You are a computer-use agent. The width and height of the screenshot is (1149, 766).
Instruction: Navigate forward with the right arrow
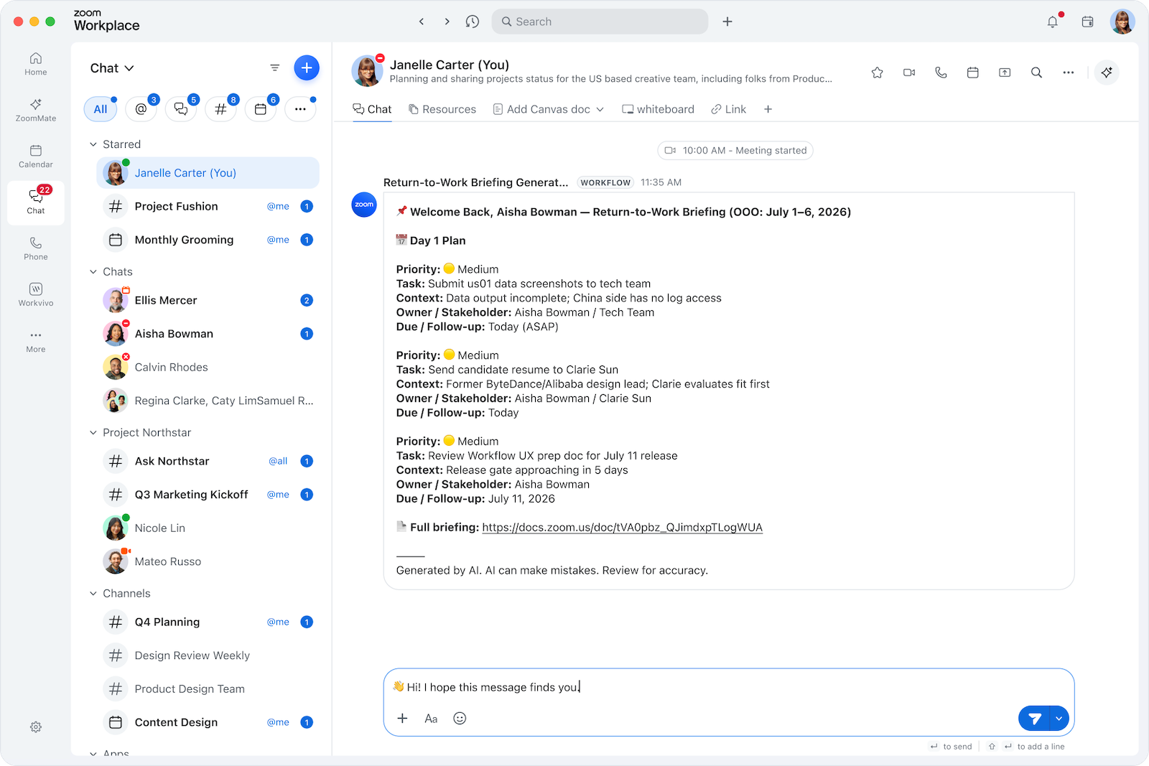tap(447, 22)
